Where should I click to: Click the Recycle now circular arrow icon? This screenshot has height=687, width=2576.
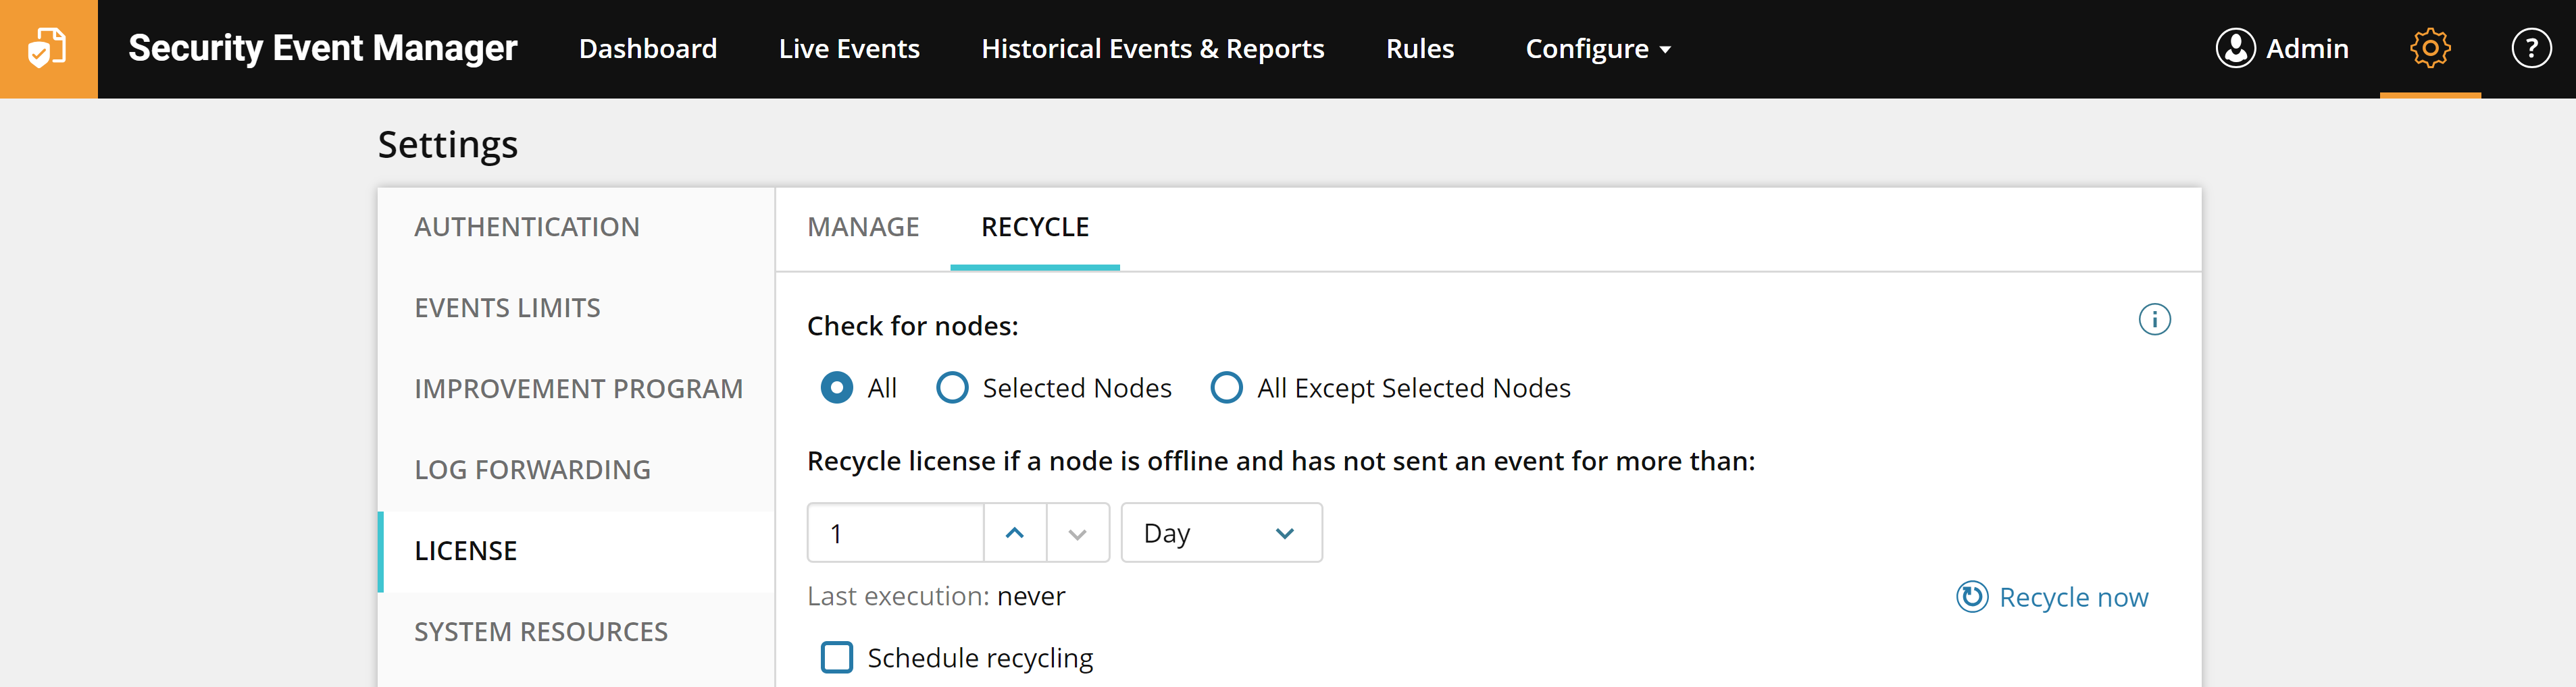1971,597
